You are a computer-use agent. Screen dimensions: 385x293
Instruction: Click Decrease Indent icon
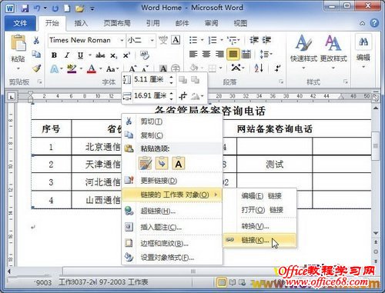click(x=254, y=40)
